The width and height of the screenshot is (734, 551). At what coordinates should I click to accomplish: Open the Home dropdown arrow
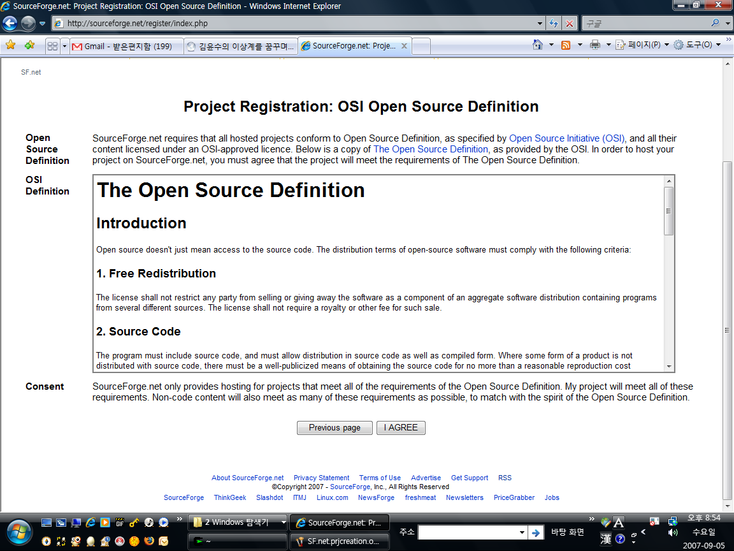(x=551, y=45)
